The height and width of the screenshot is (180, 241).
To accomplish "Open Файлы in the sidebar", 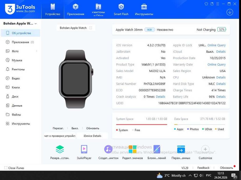I will (x=21, y=114).
